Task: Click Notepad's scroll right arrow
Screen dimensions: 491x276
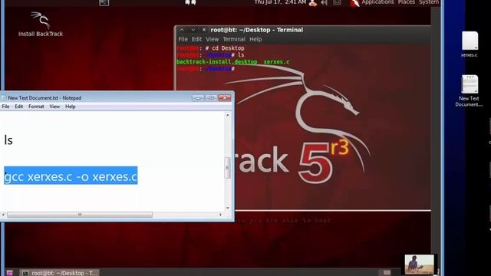Action: 220,215
